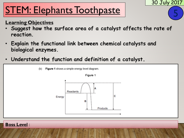184x138 pixels.
Task: Click arrow label A in energy diagram
Action: 95,88
